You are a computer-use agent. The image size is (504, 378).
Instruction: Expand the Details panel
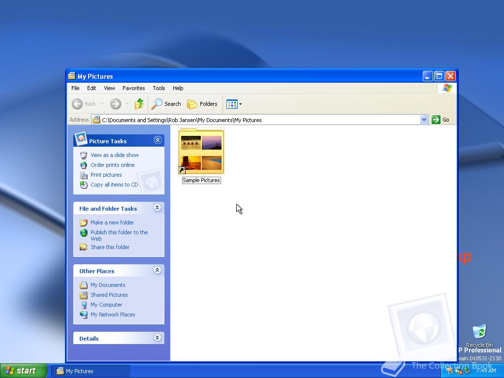click(x=157, y=338)
